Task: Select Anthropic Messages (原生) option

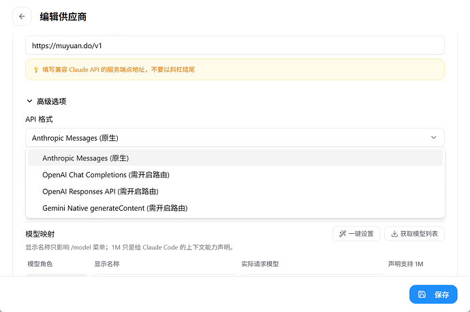Action: pyautogui.click(x=235, y=158)
